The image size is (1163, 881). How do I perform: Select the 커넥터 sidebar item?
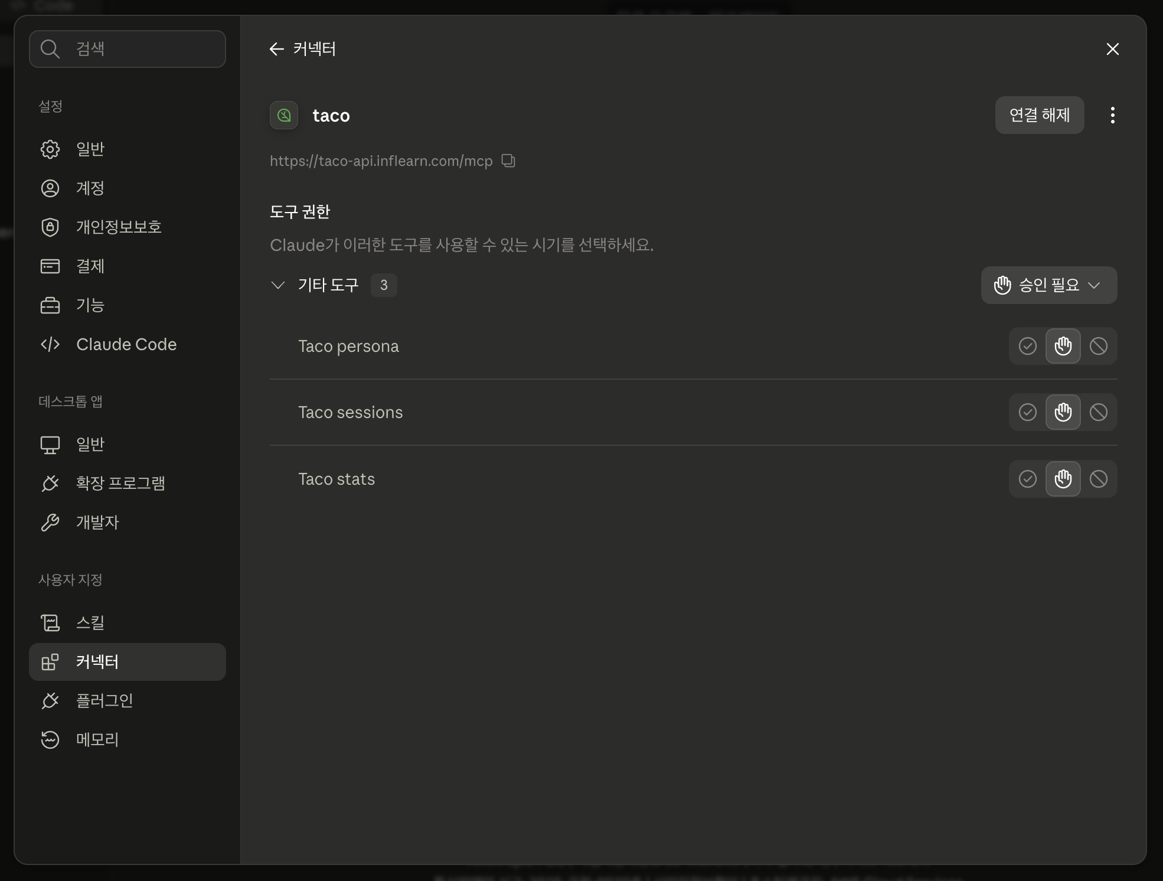click(128, 662)
